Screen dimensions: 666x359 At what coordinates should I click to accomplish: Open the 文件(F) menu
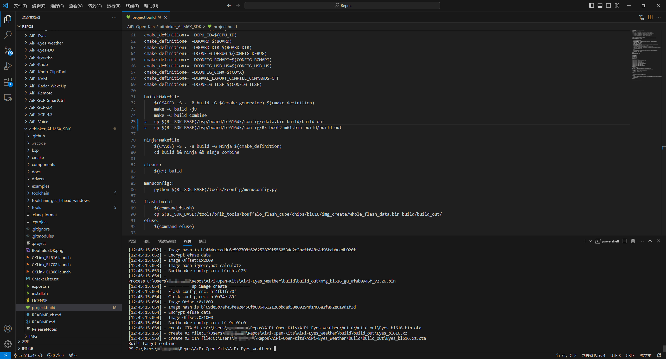tap(20, 6)
